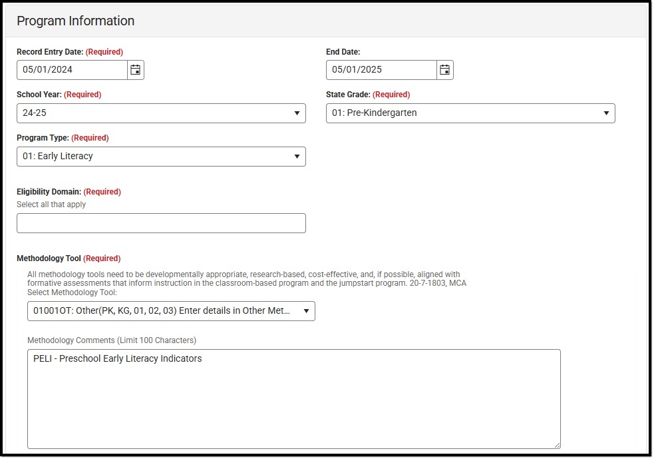Click the 'Select Methodology Tool:' label text

click(x=72, y=292)
